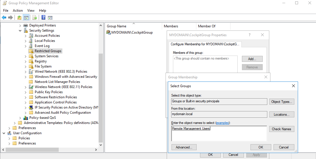Click the Forward arrow toolbar icon
The image size is (316, 159).
(11, 18)
